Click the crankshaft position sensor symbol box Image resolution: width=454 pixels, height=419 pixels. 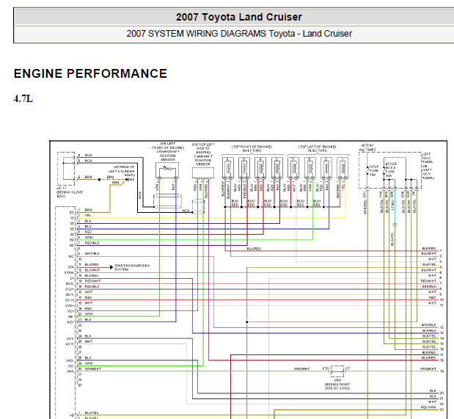point(167,170)
